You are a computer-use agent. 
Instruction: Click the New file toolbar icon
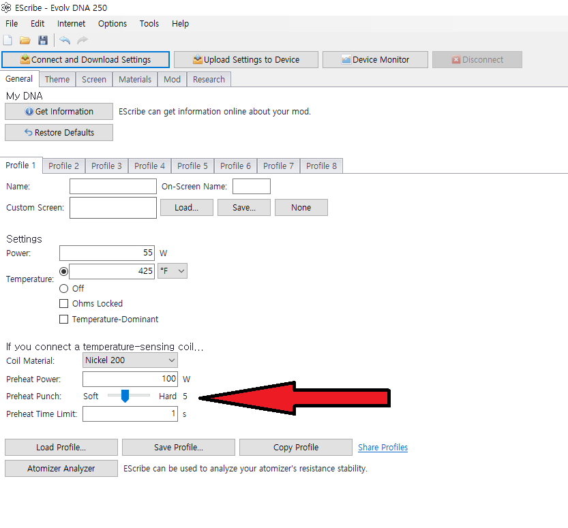[8, 41]
